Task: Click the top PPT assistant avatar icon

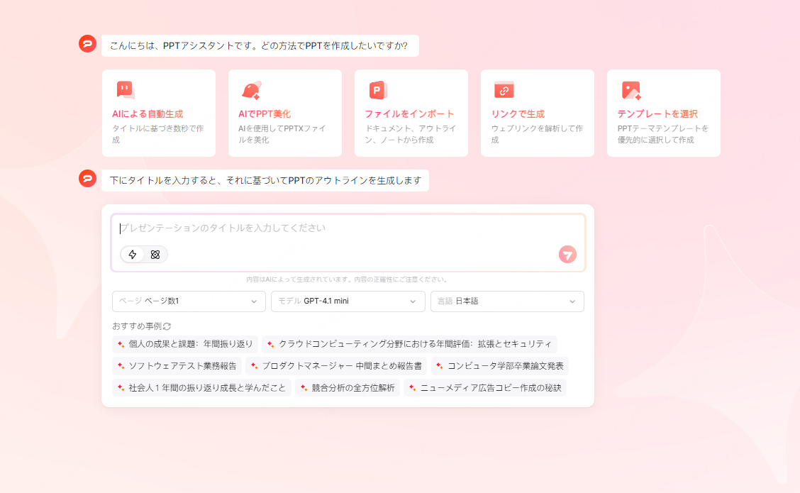Action: tap(87, 44)
